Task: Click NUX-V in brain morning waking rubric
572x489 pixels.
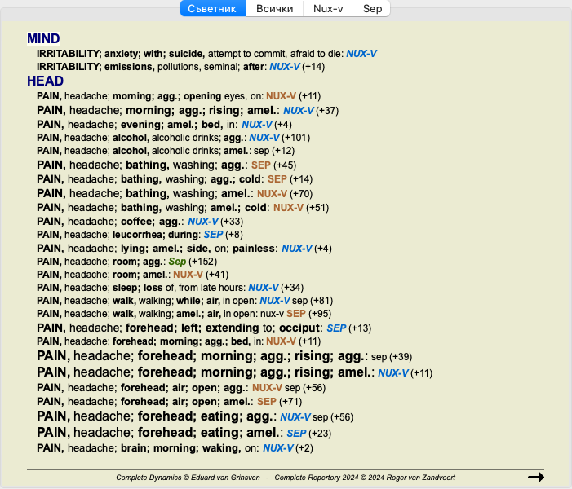Action: click(x=278, y=448)
